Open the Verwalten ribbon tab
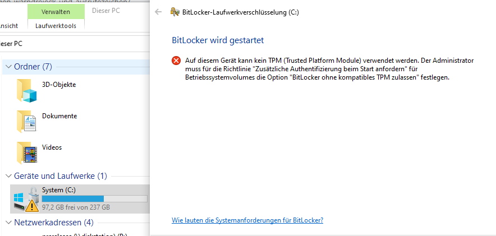Image resolution: width=496 pixels, height=236 pixels. click(56, 12)
